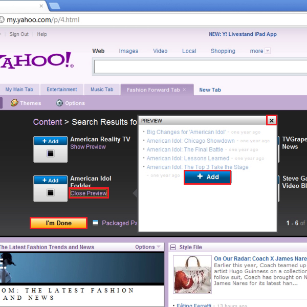The height and width of the screenshot is (307, 307).
Task: Click the I'm Done button
Action: point(58,223)
